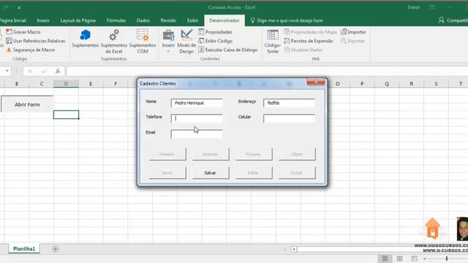Image resolution: width=468 pixels, height=263 pixels.
Task: Click the Excluir button in form
Action: [x=297, y=172]
